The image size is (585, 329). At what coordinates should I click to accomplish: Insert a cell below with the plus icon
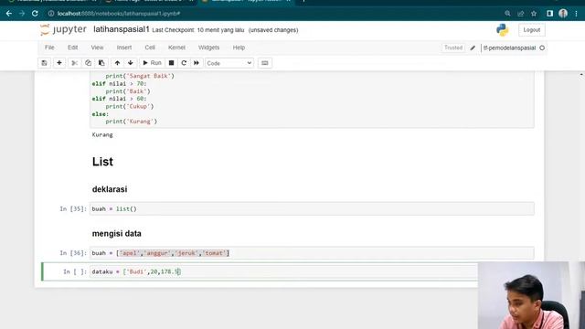click(x=58, y=63)
